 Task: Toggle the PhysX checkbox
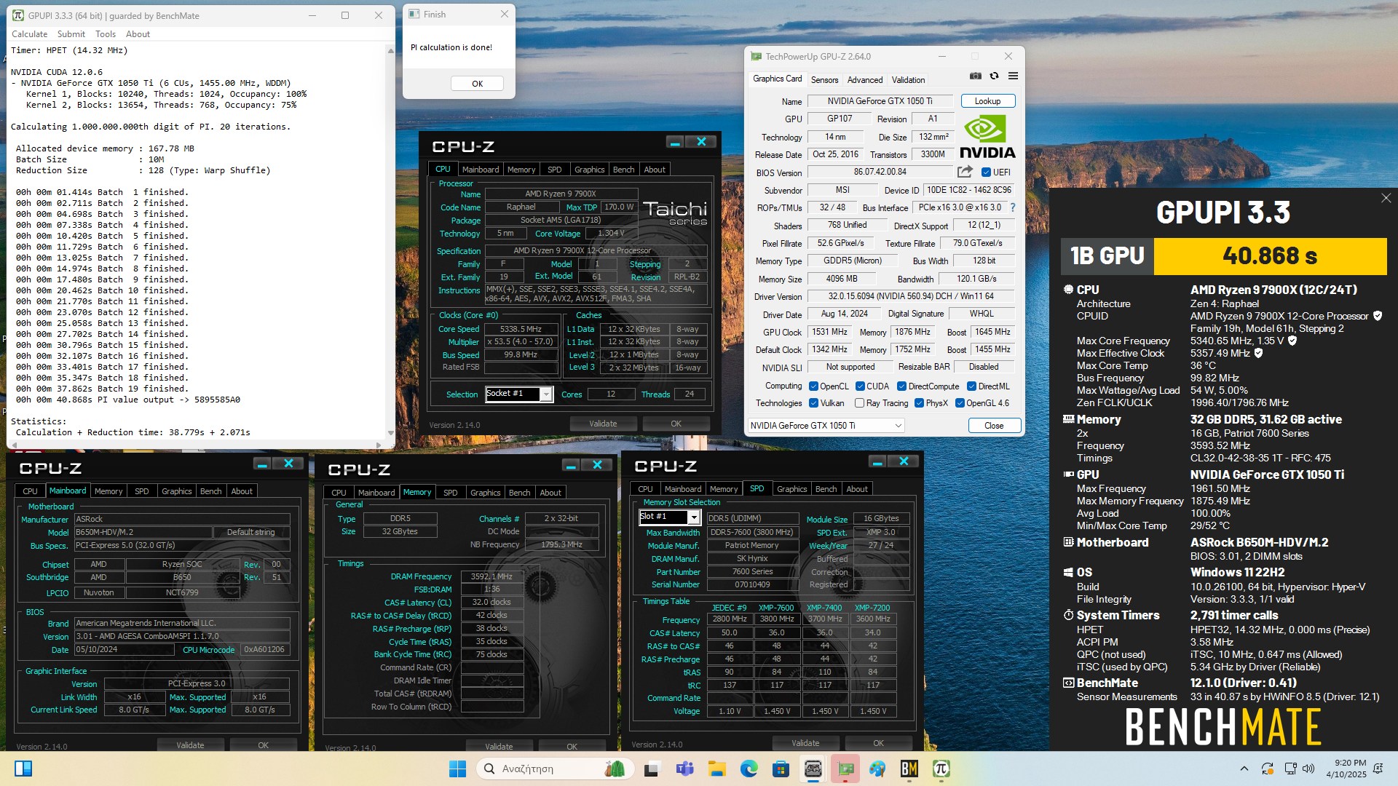click(919, 403)
